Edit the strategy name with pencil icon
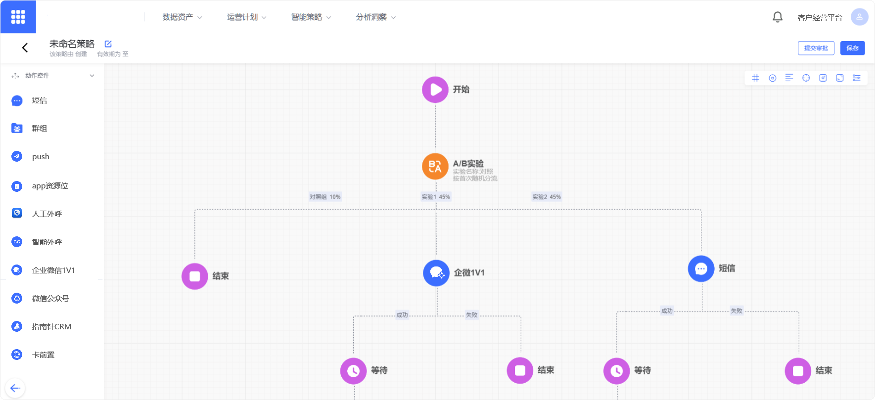 (x=108, y=44)
